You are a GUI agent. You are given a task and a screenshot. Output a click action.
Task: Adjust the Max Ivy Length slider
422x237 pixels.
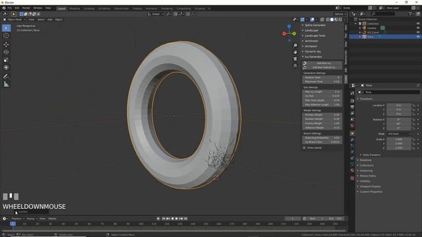tap(322, 92)
